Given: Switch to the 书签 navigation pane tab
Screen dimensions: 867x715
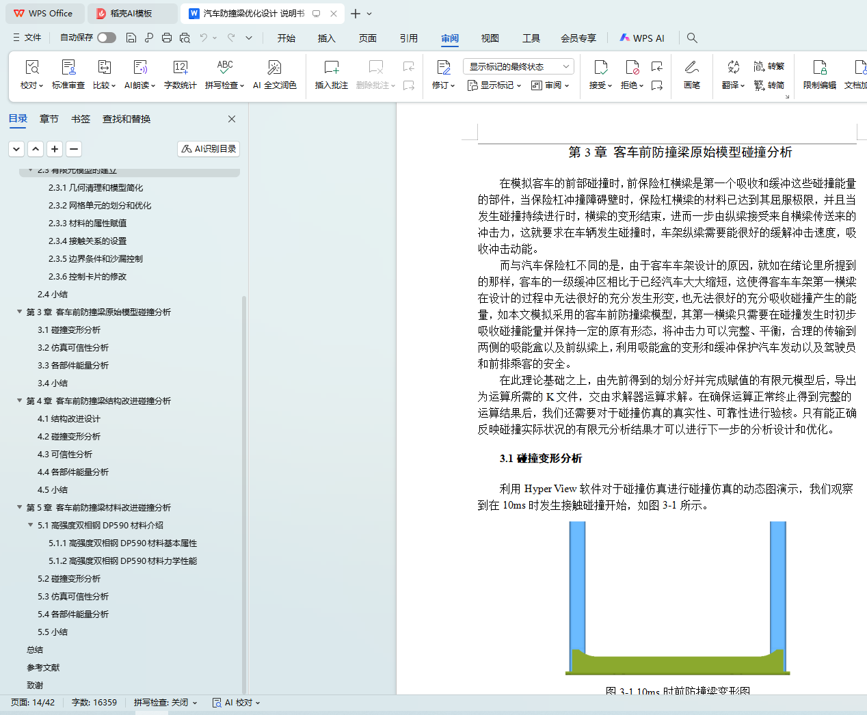Looking at the screenshot, I should pyautogui.click(x=81, y=119).
